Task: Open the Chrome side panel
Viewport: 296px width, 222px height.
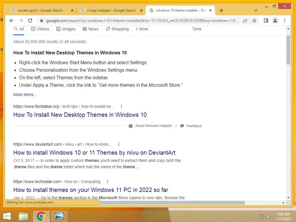Action: (266, 21)
